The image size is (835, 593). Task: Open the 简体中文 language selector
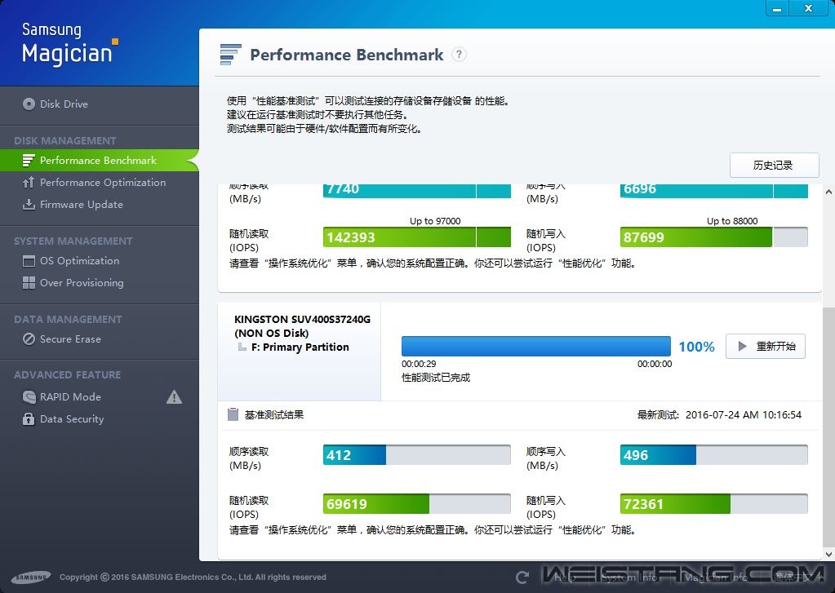point(799,577)
